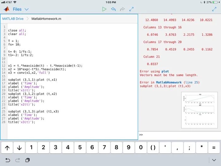The image size is (221, 166).
Task: Open the Files dropdown menu
Action: [21, 9]
